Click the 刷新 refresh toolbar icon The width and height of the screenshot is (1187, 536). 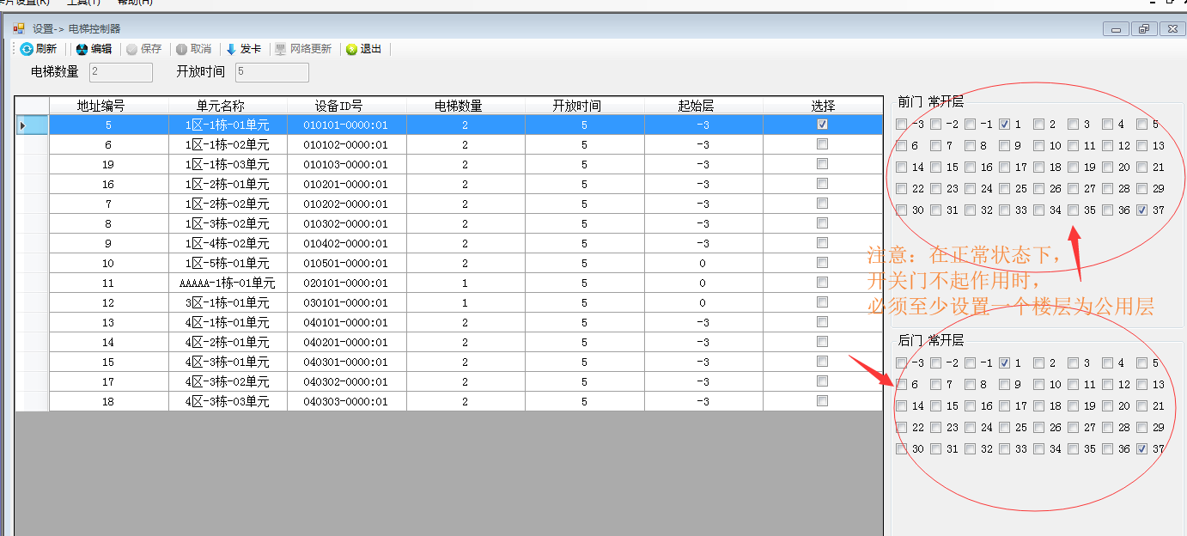27,50
